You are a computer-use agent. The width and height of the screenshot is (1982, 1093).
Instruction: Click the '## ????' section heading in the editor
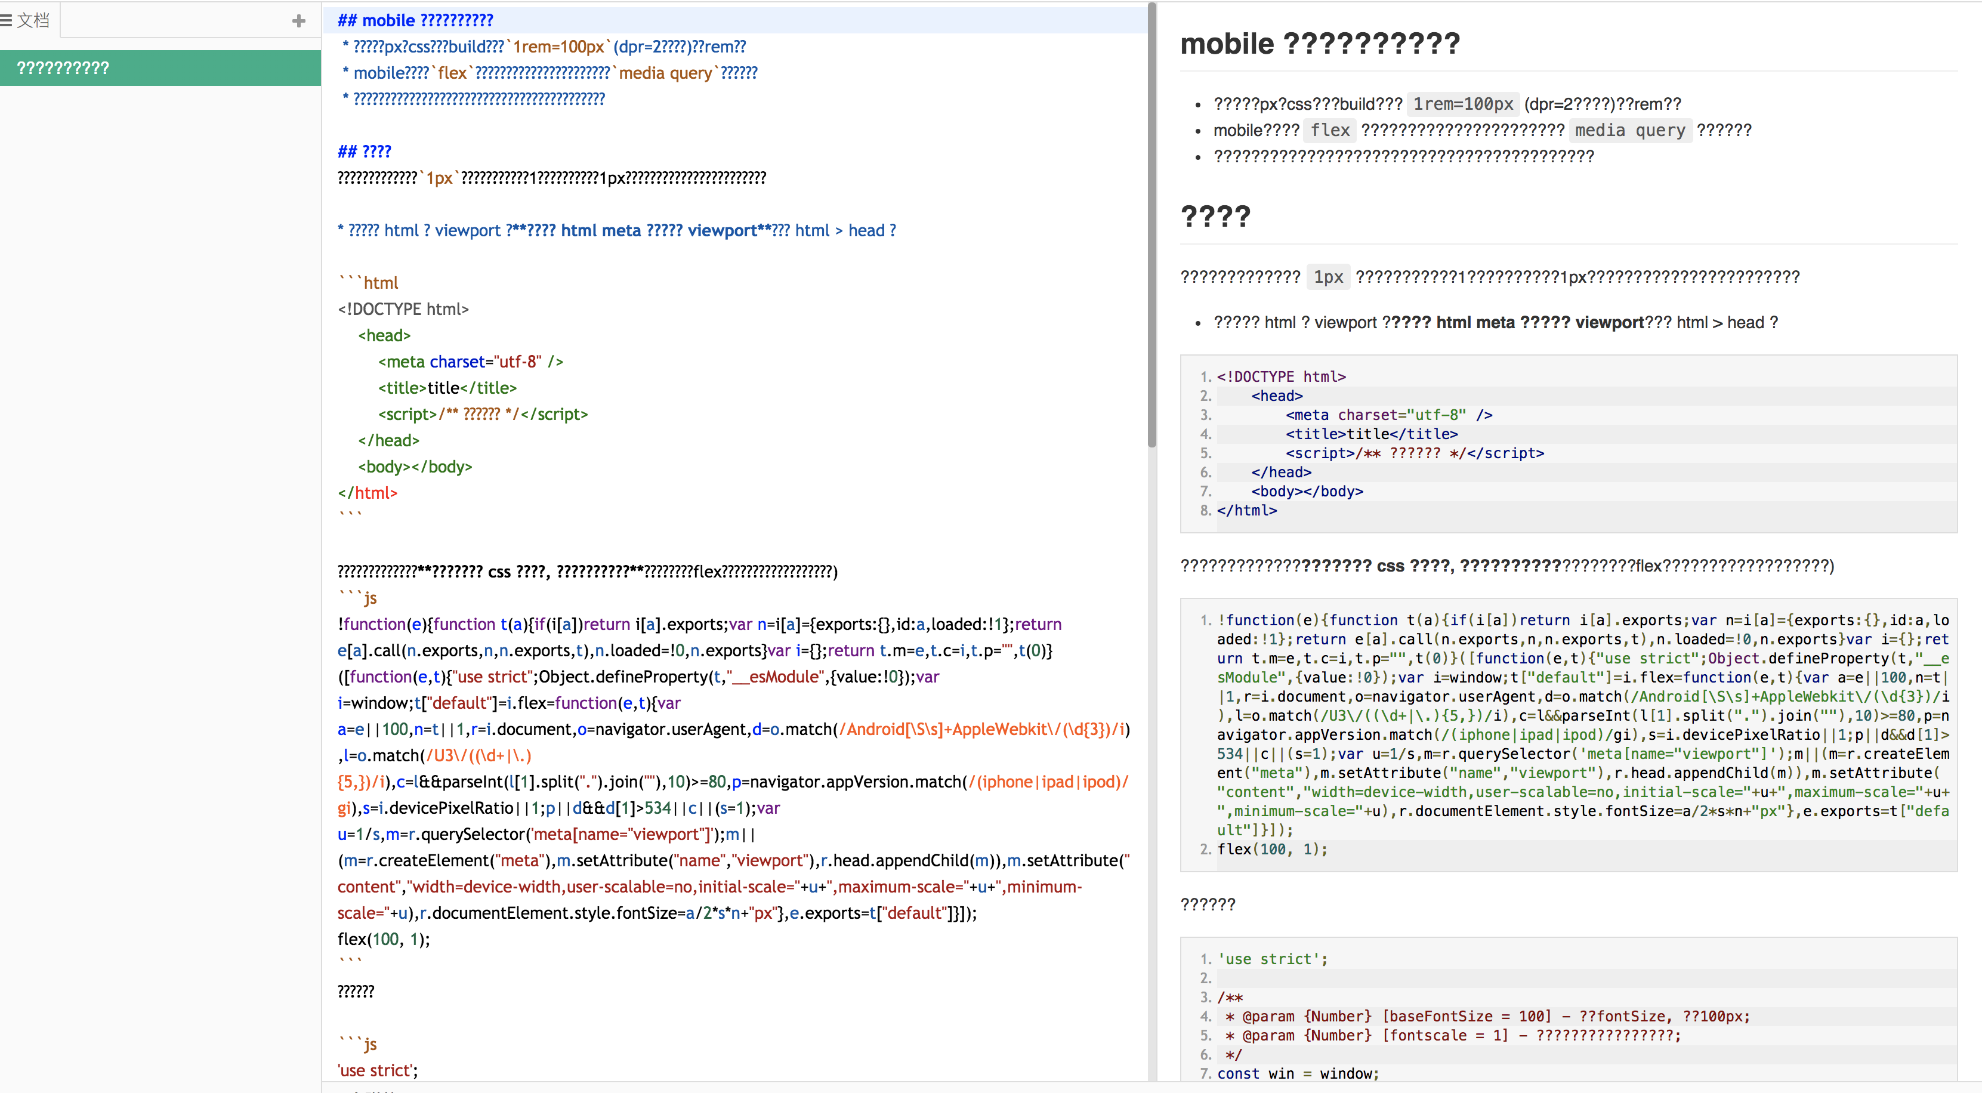tap(363, 151)
